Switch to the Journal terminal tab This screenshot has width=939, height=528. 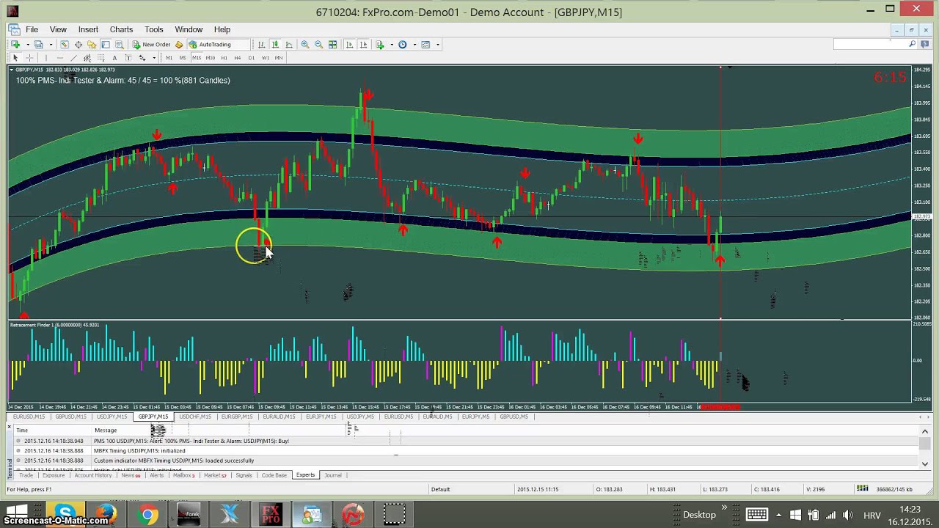click(x=332, y=475)
